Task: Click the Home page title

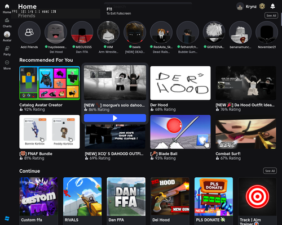Action: (x=27, y=7)
